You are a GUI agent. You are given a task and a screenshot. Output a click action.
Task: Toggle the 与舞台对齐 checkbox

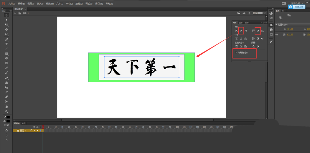pos(236,52)
